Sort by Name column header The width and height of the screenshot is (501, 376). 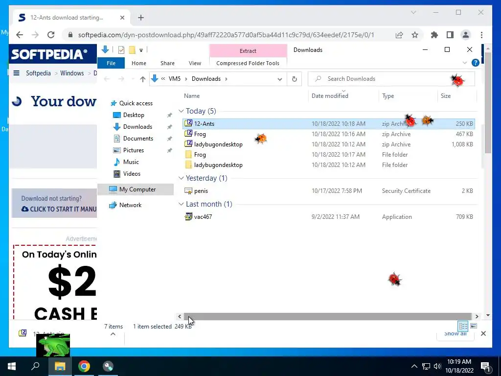[x=192, y=96]
